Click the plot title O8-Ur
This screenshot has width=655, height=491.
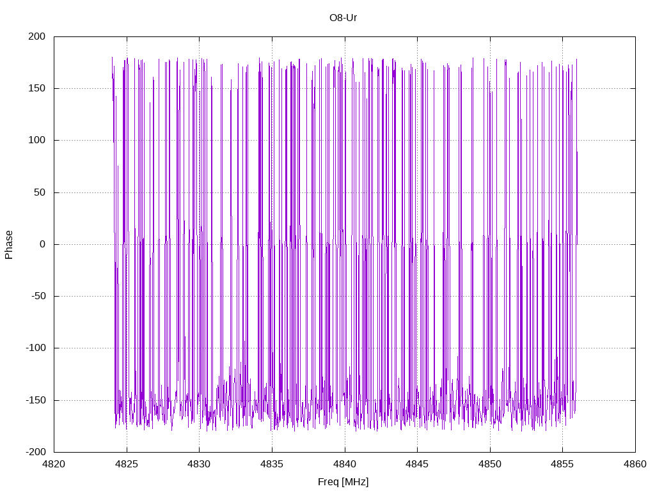pos(343,18)
